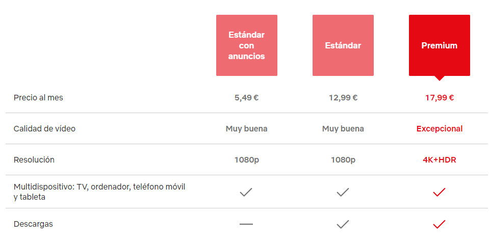
Task: Click the Multidispositivo checkmark under Estándar
Action: coord(343,192)
